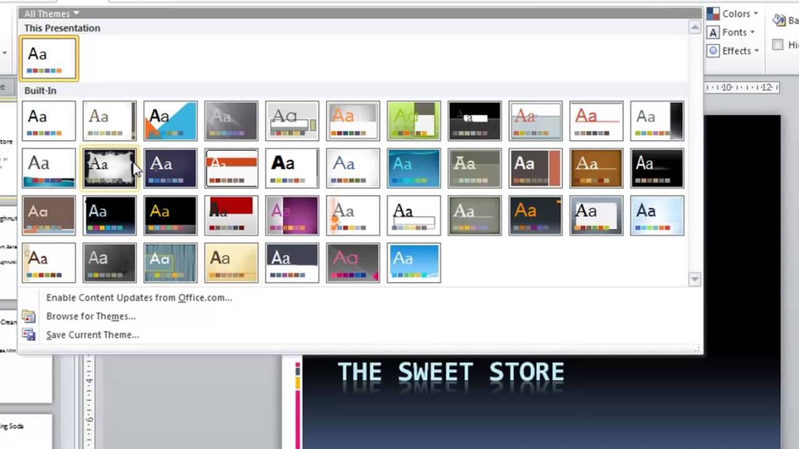This screenshot has height=449, width=799.
Task: Open the theme Effects dropdown
Action: click(733, 51)
